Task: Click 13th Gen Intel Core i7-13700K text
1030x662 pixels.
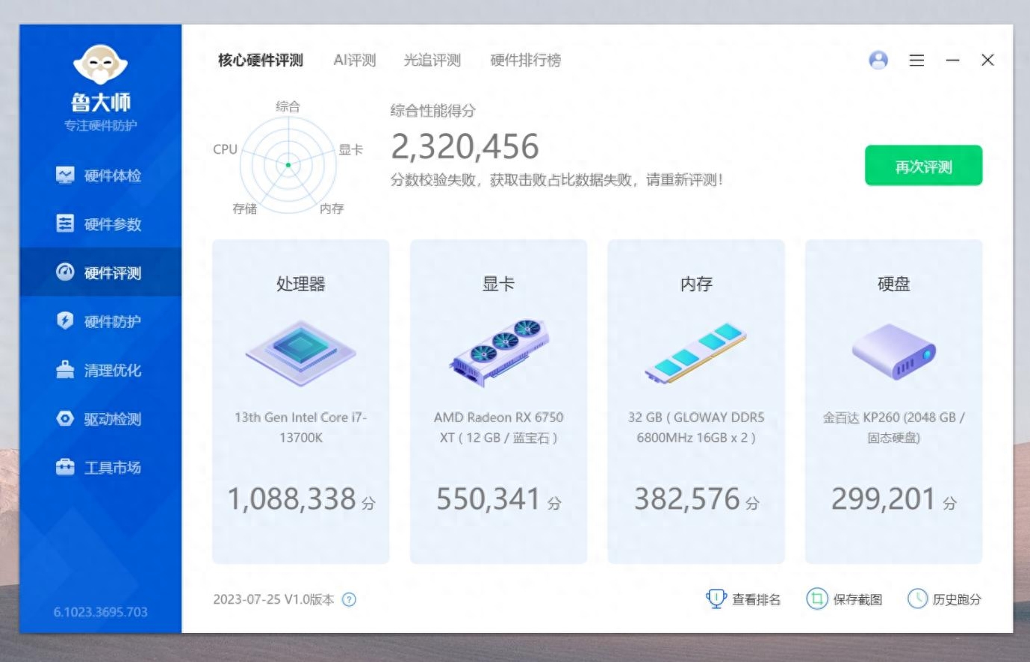Action: point(301,427)
